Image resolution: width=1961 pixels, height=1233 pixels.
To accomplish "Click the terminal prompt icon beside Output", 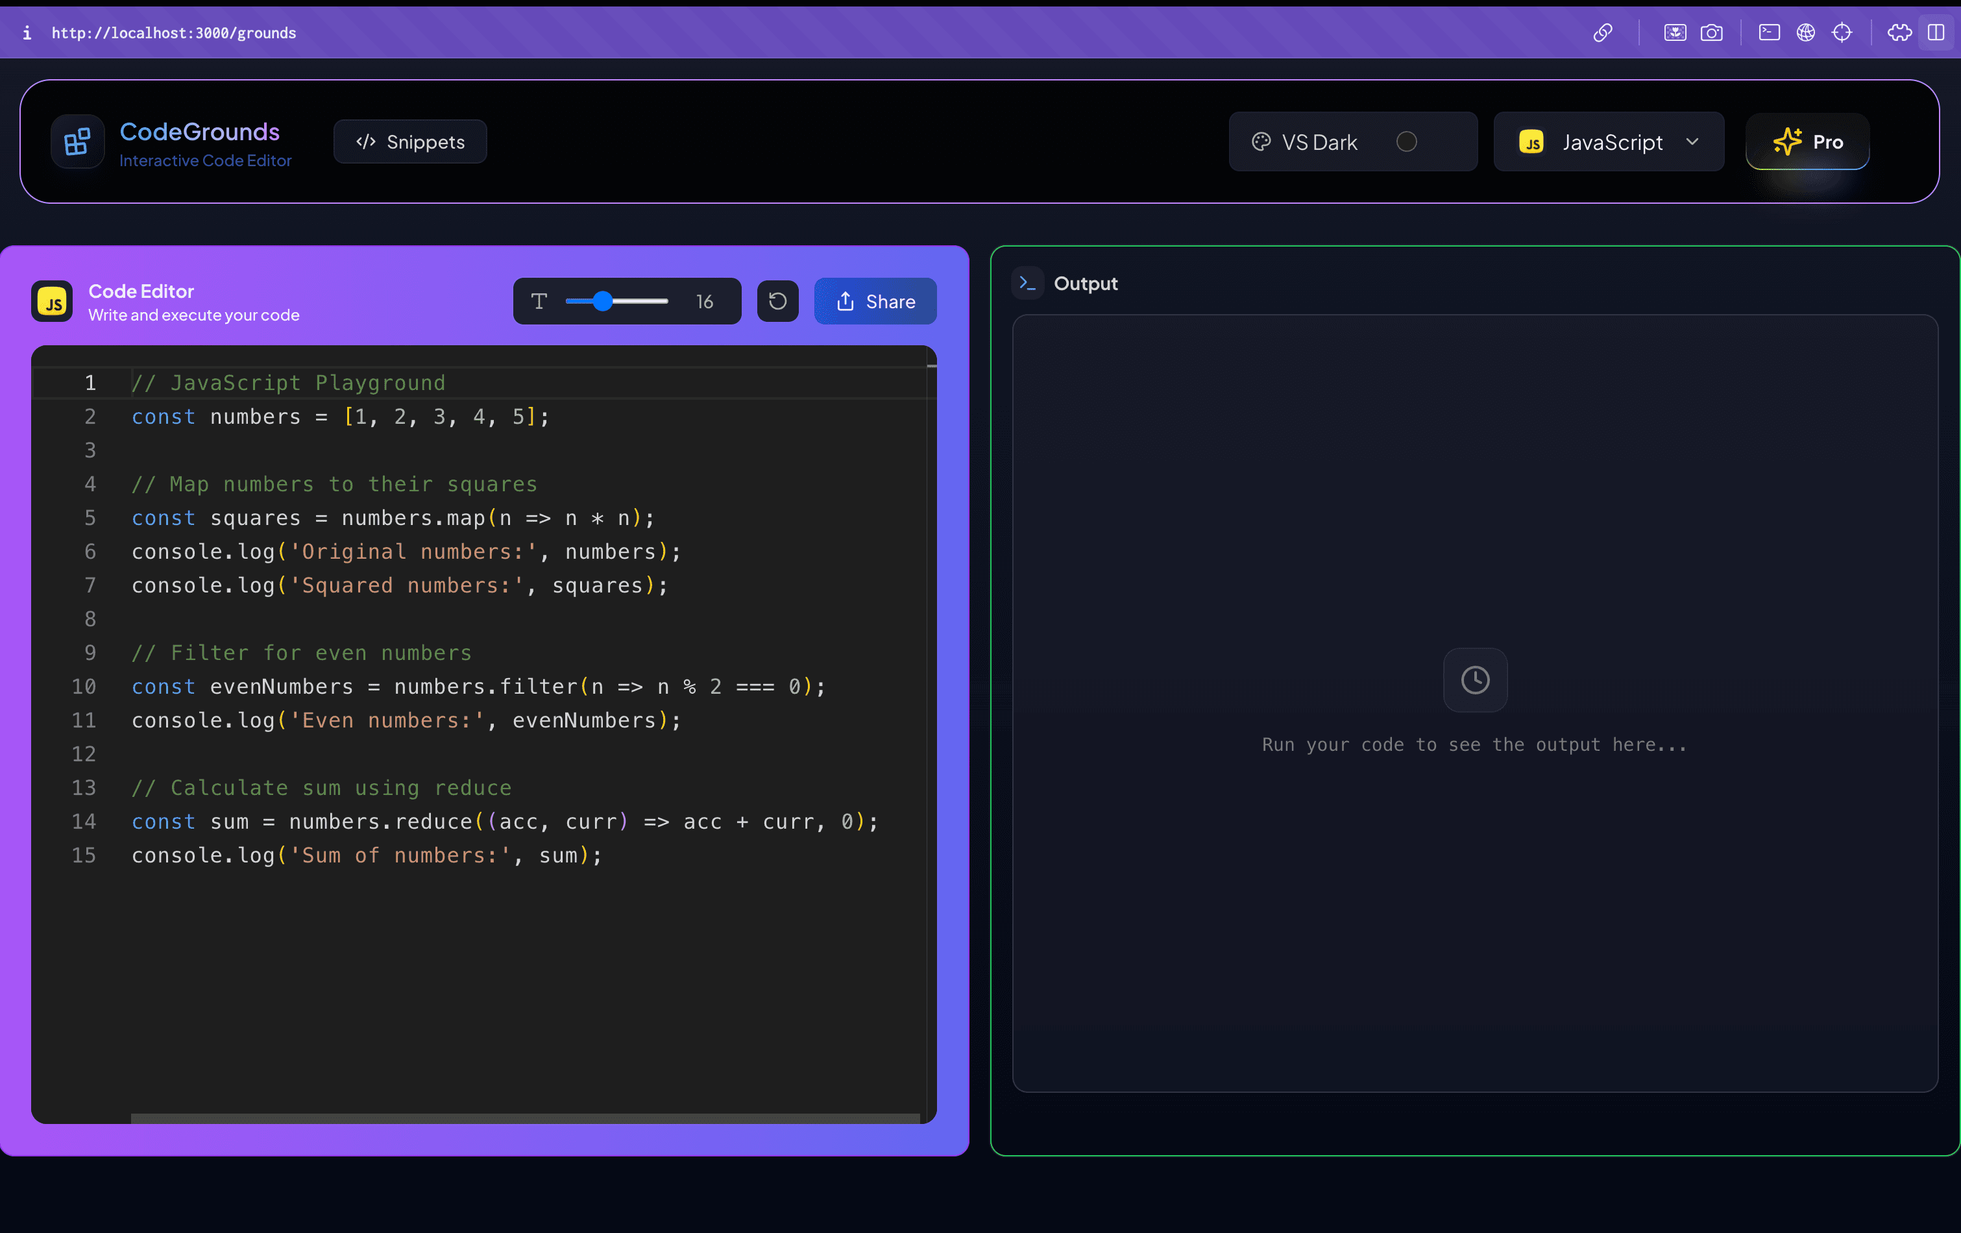I will point(1027,284).
